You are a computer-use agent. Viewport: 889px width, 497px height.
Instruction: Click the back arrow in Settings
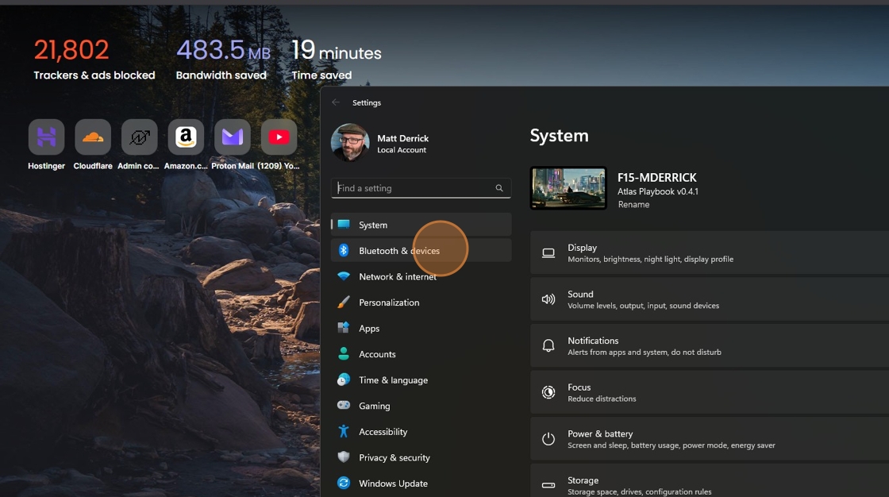(x=336, y=102)
